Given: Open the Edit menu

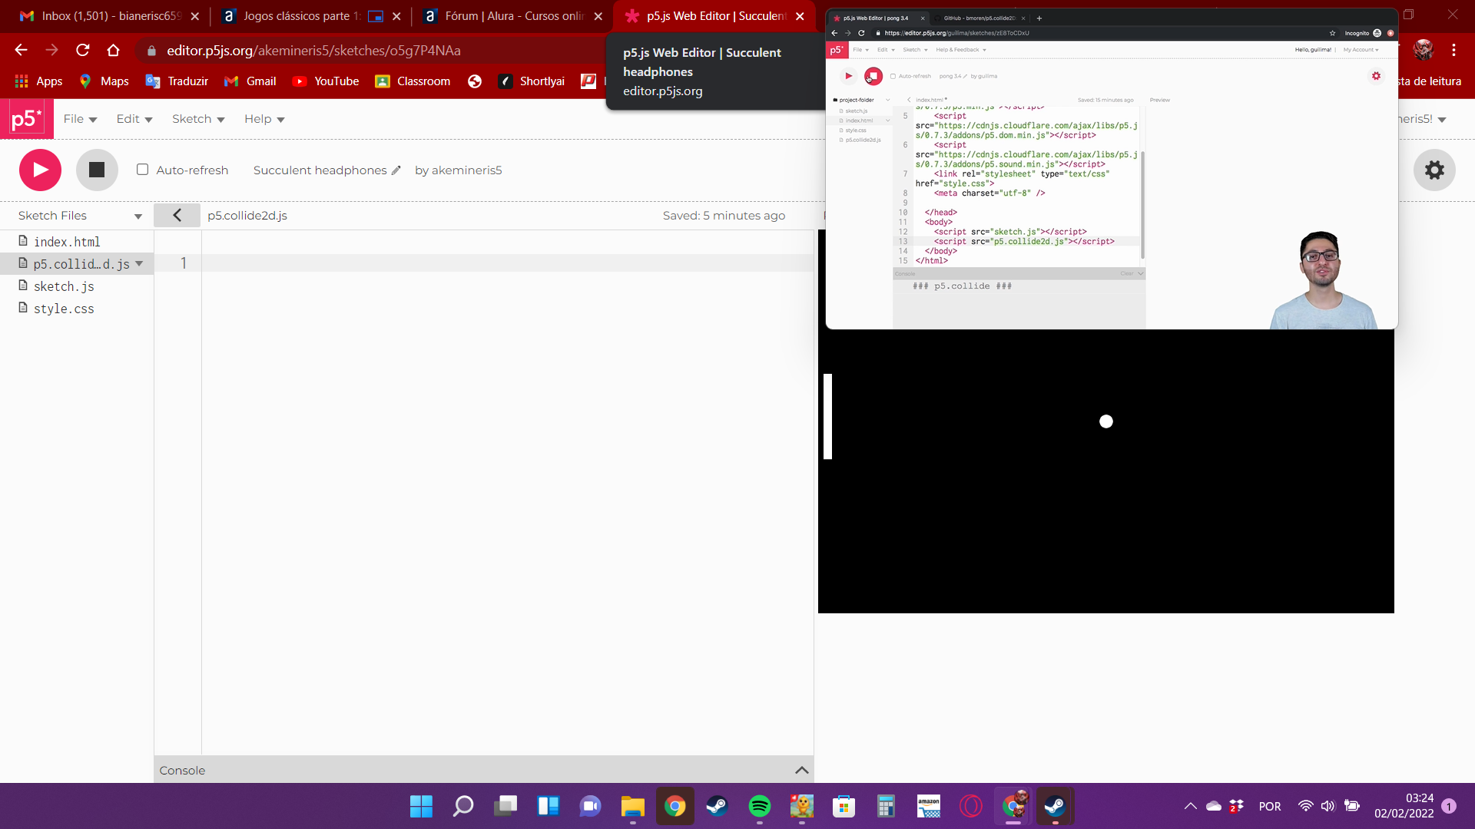Looking at the screenshot, I should 134,119.
